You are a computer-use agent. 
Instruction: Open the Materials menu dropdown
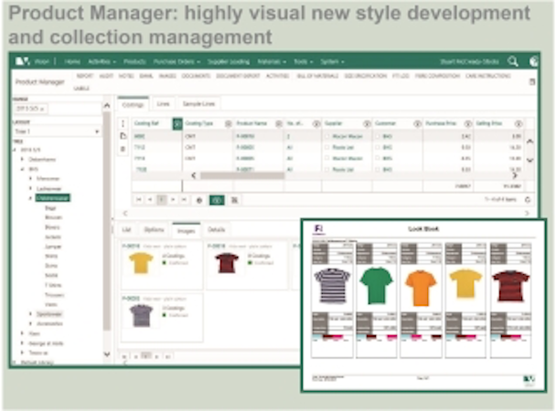pyautogui.click(x=272, y=61)
